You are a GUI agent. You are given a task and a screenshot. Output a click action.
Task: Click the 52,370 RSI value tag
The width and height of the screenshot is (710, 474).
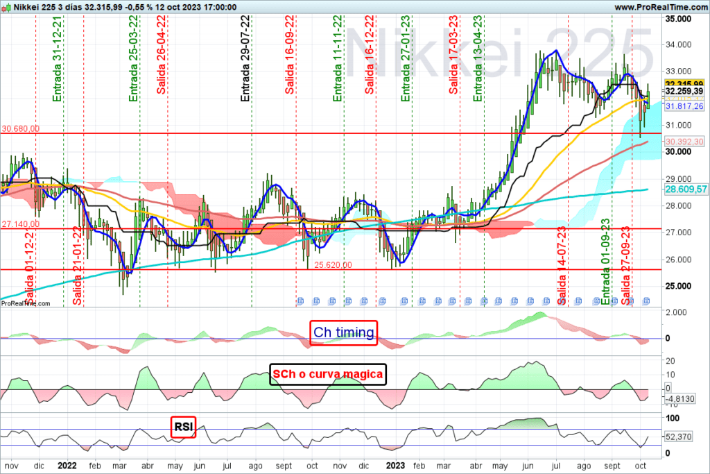pos(678,437)
